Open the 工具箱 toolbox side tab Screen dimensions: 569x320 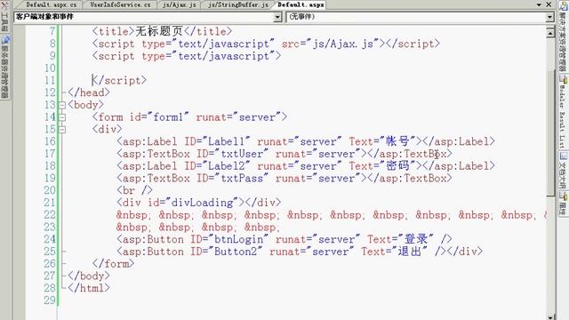tap(4, 16)
